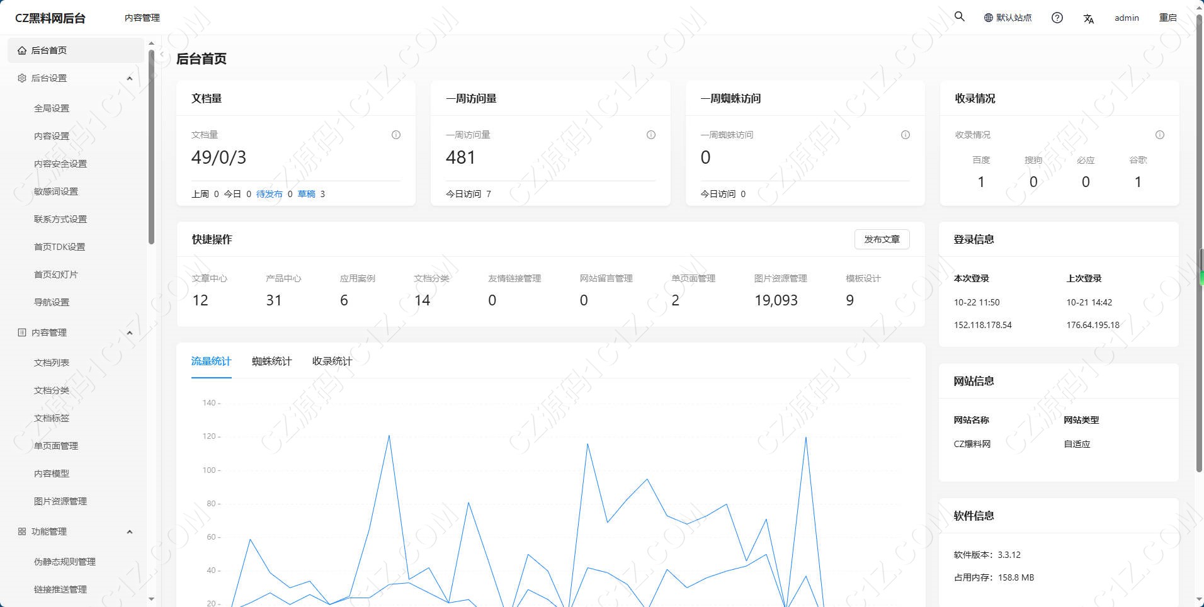This screenshot has width=1204, height=607.
Task: Open the 草稿 drafts link
Action: pyautogui.click(x=307, y=194)
